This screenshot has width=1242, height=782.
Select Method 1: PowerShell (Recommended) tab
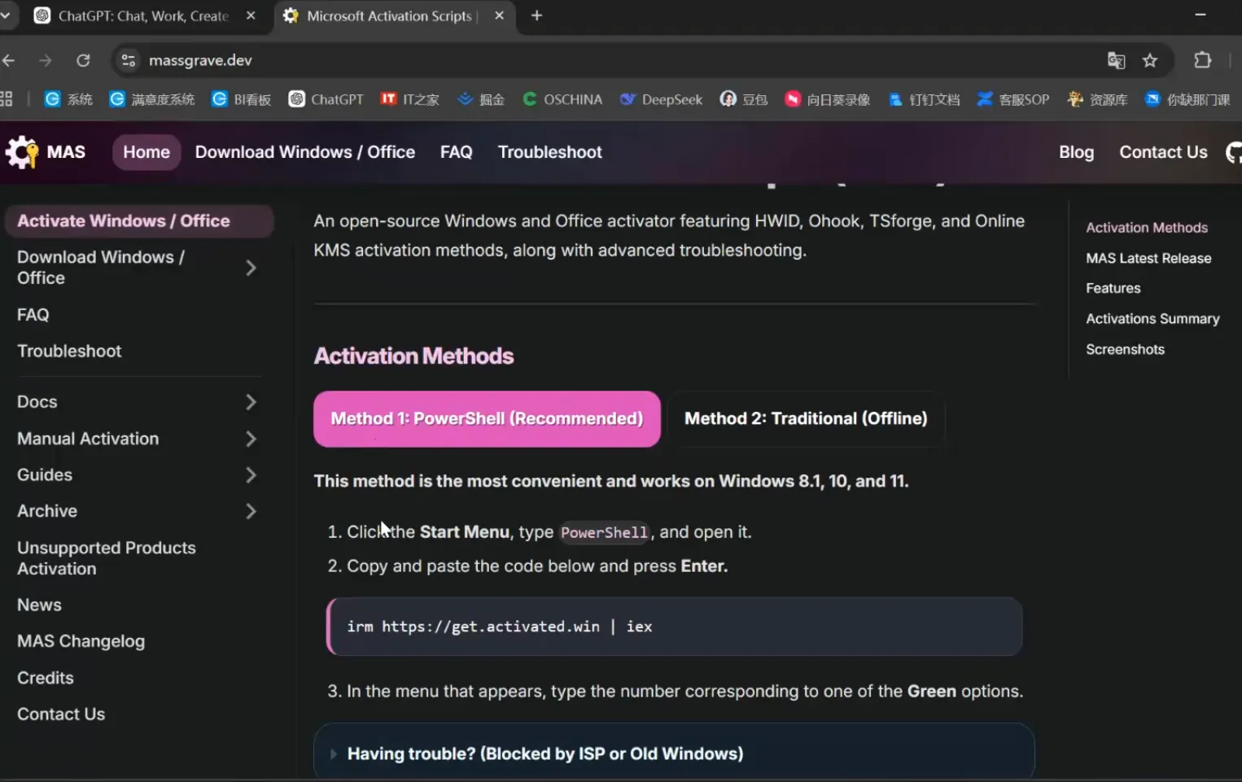487,419
